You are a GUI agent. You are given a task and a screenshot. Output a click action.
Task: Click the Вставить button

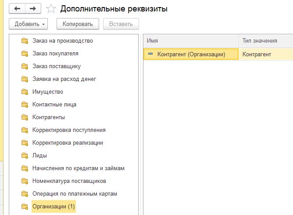pos(121,24)
